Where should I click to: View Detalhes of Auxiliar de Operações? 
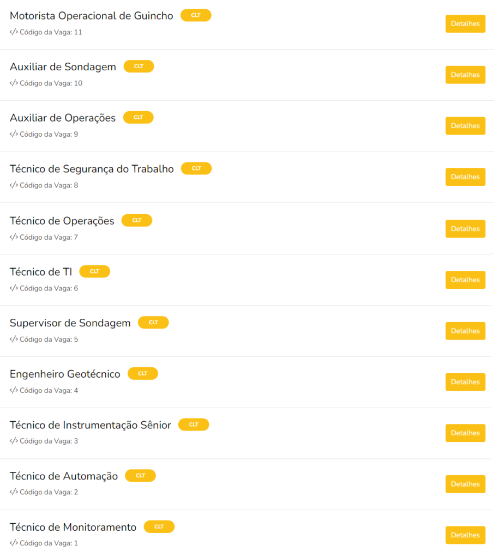coord(465,126)
